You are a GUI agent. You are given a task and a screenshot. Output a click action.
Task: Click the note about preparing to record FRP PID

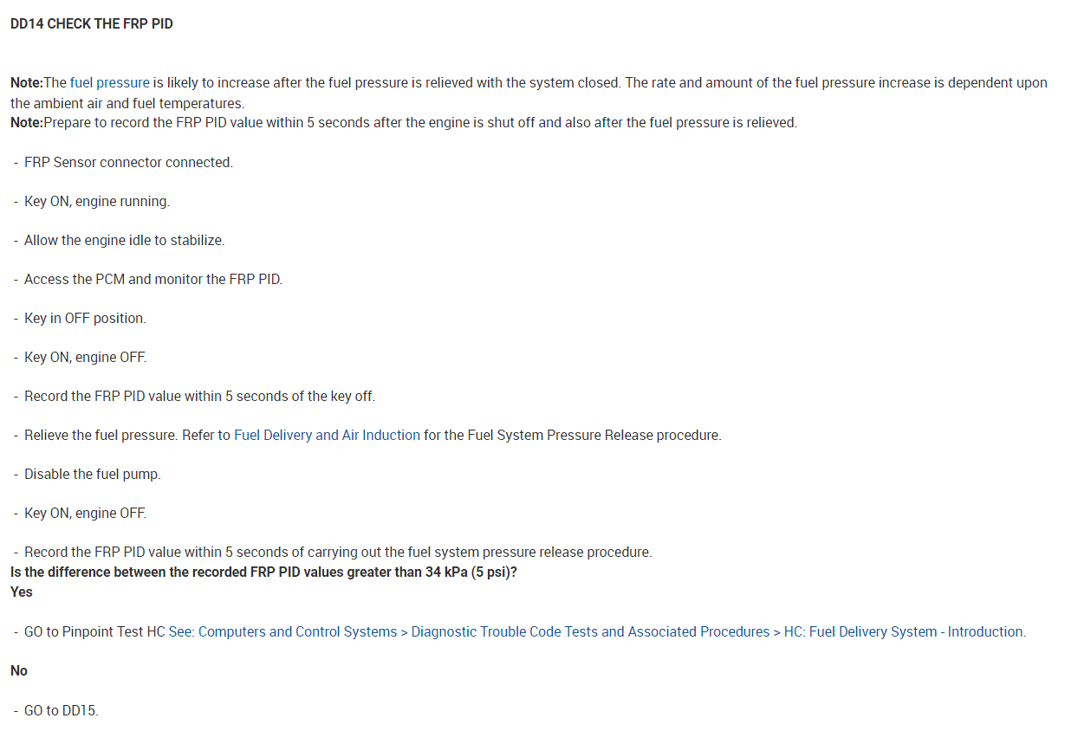403,122
